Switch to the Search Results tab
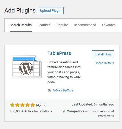122x129 pixels. [21, 25]
